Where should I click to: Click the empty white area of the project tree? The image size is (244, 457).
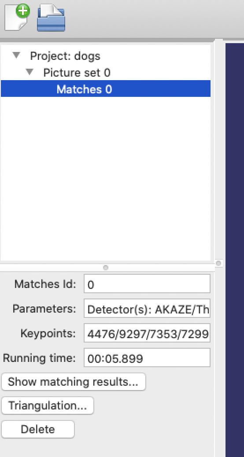point(106,178)
